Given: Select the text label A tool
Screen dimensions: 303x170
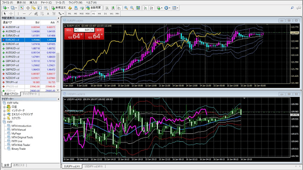Looking at the screenshot, I should point(48,14).
